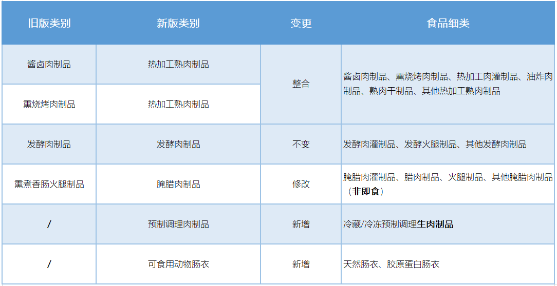Click the 熏煮香肠火腿制品 cell
557x286 pixels.
point(49,185)
